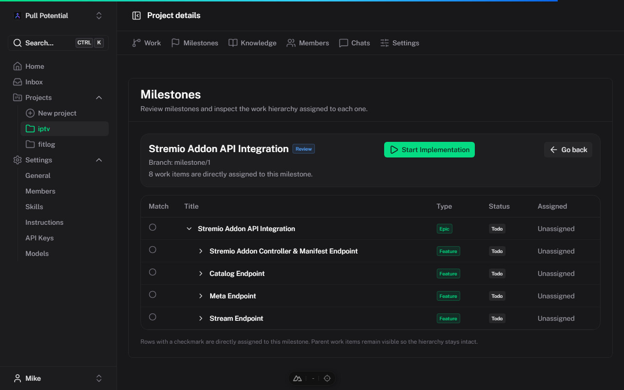
Task: Click Unassigned in the Stream Endpoint row
Action: (556, 318)
